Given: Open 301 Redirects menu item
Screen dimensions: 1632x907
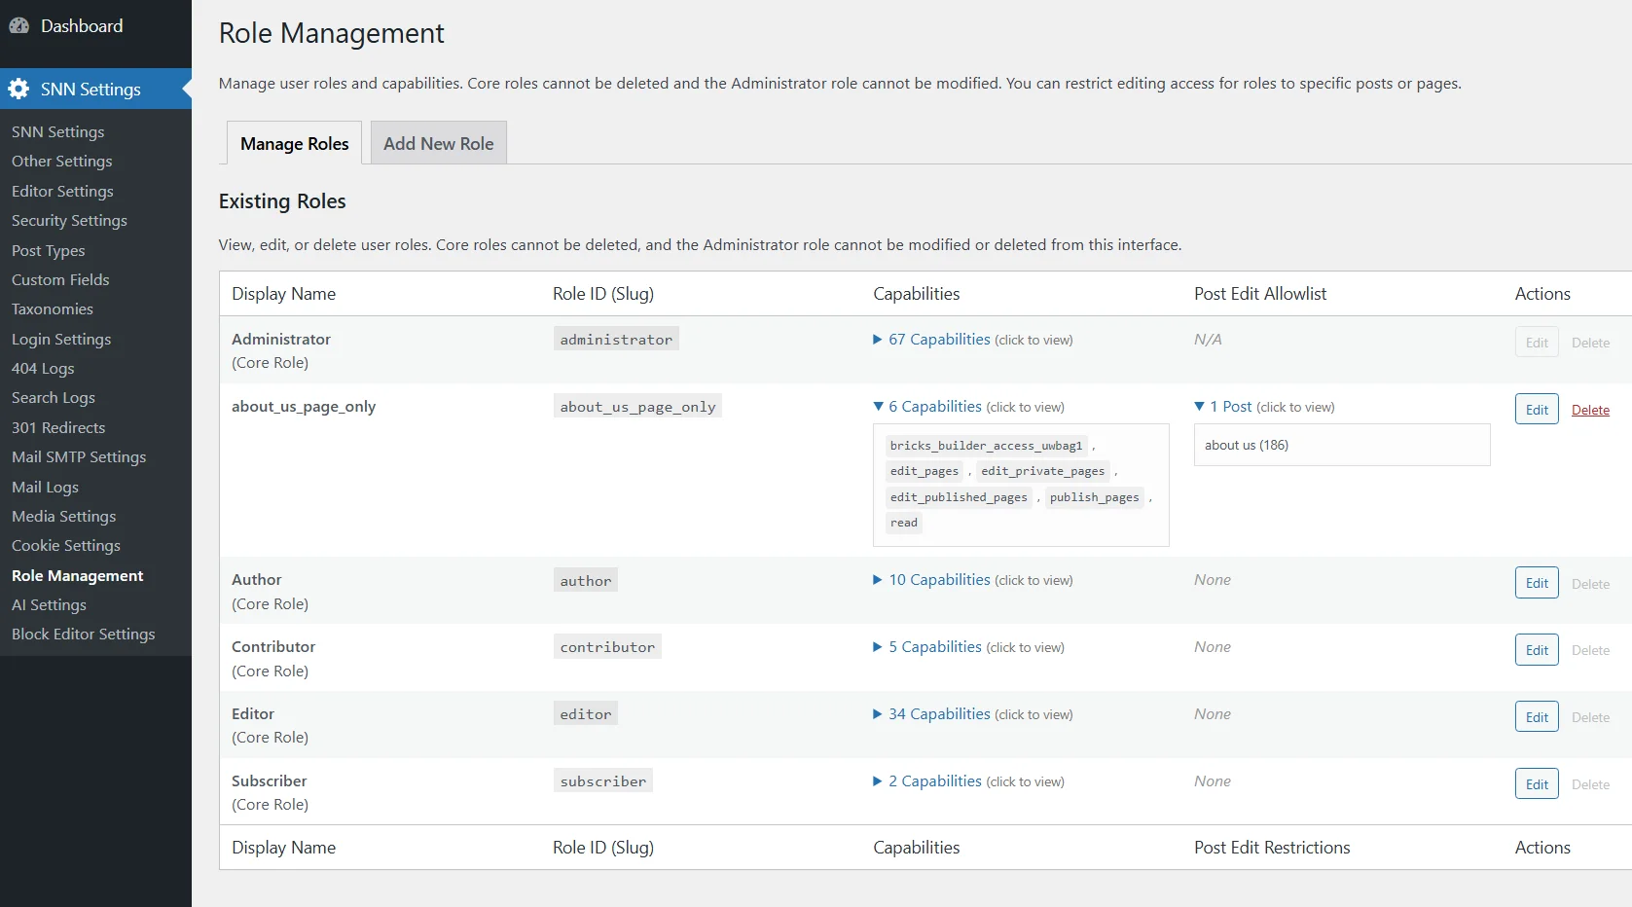Looking at the screenshot, I should [58, 428].
